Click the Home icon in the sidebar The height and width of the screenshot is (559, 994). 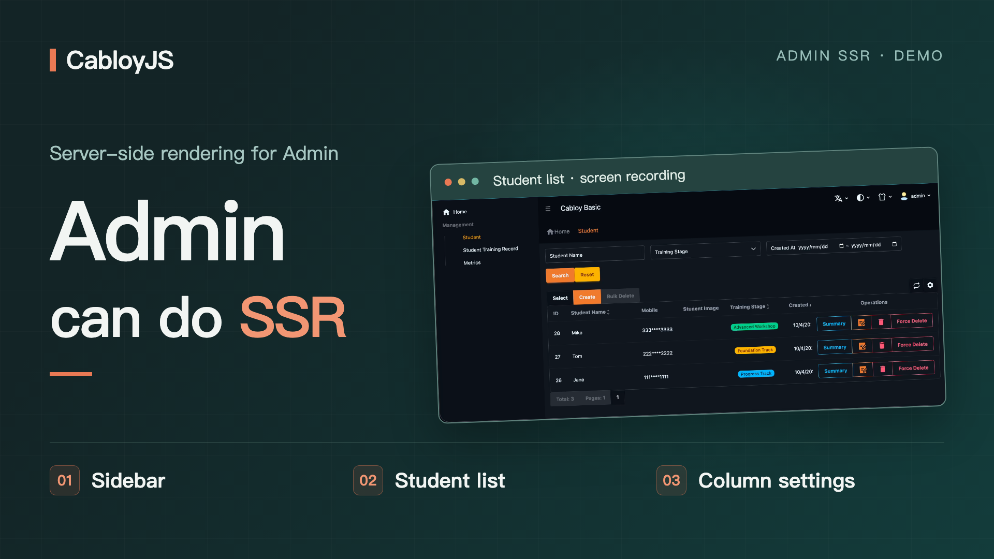point(446,212)
